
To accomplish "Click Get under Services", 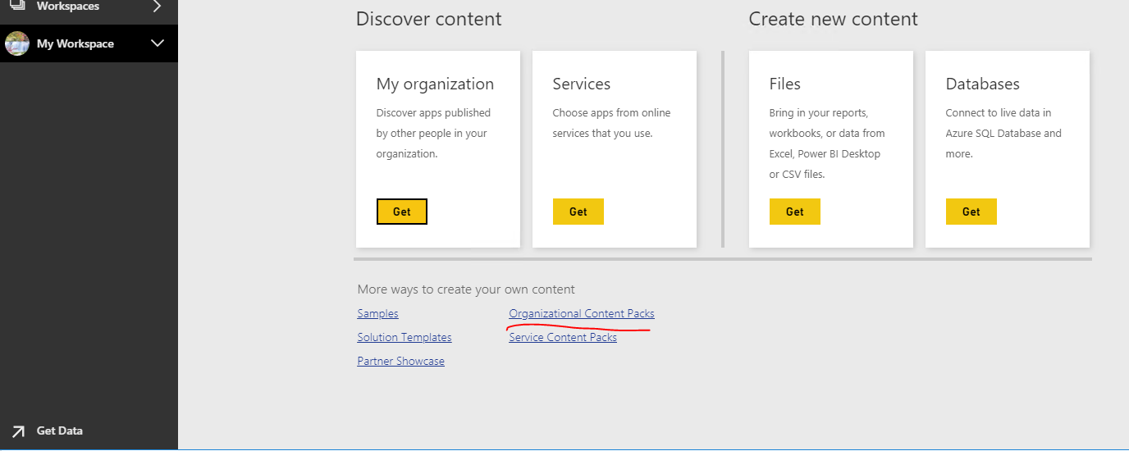I will (578, 212).
